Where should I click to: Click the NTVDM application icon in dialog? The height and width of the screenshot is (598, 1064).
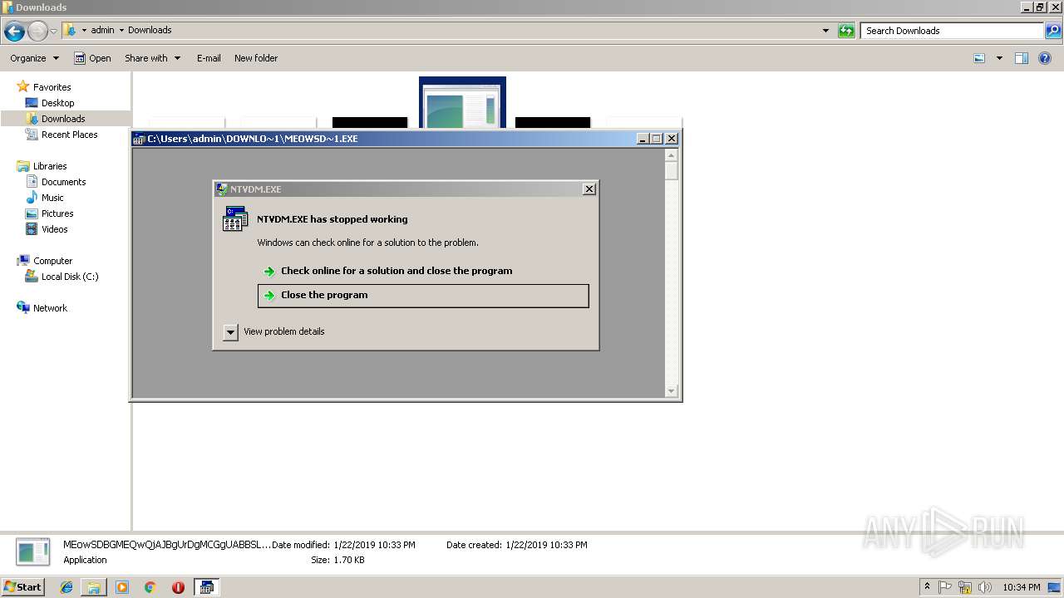[x=235, y=218]
